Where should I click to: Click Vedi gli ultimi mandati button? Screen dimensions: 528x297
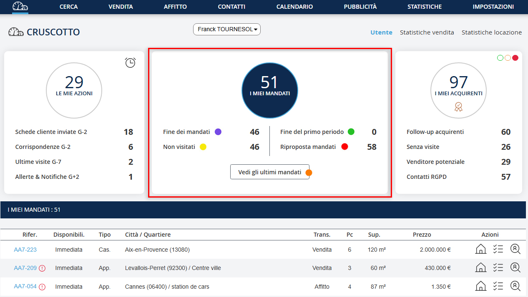pyautogui.click(x=269, y=172)
